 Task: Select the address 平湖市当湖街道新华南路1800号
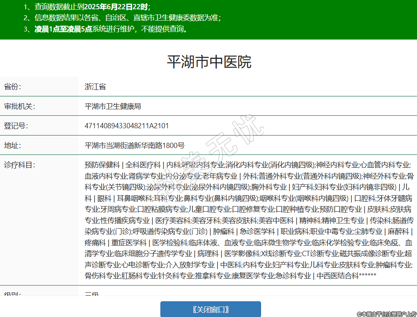(135, 145)
